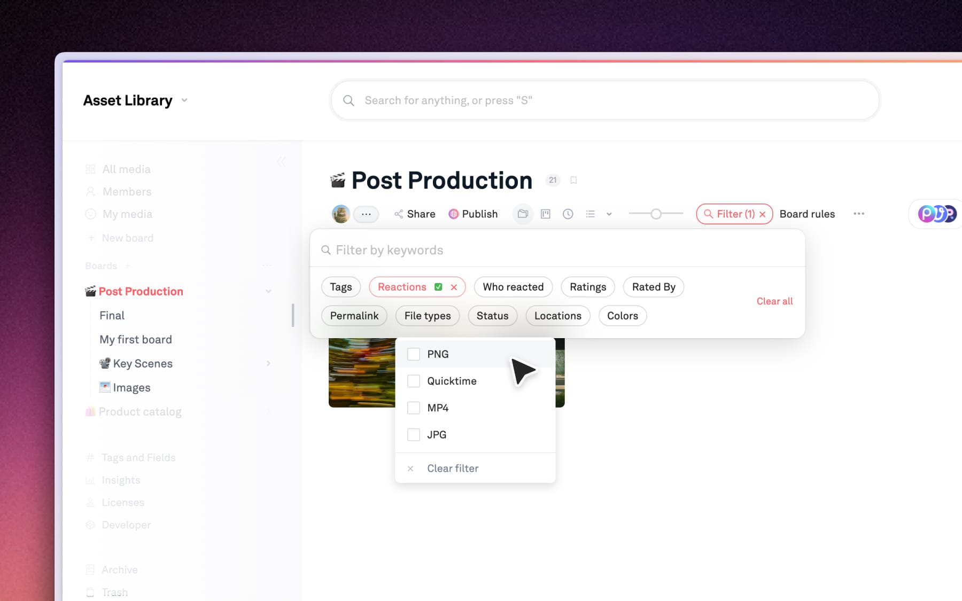The height and width of the screenshot is (601, 962).
Task: Collapse the sidebar with double-chevron icon
Action: (281, 162)
